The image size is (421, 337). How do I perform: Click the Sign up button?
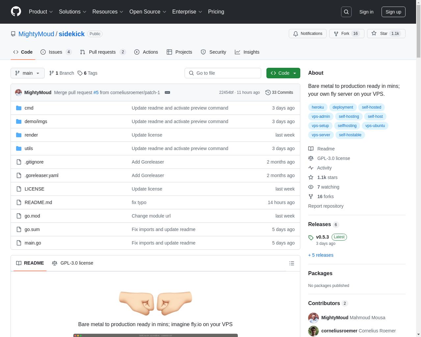pyautogui.click(x=393, y=12)
